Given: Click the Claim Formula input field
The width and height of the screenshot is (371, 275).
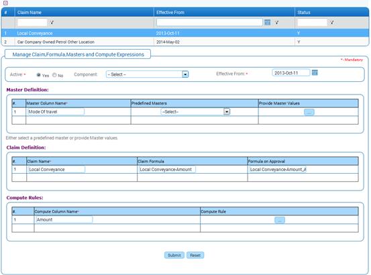Looking at the screenshot, I should tap(167, 170).
